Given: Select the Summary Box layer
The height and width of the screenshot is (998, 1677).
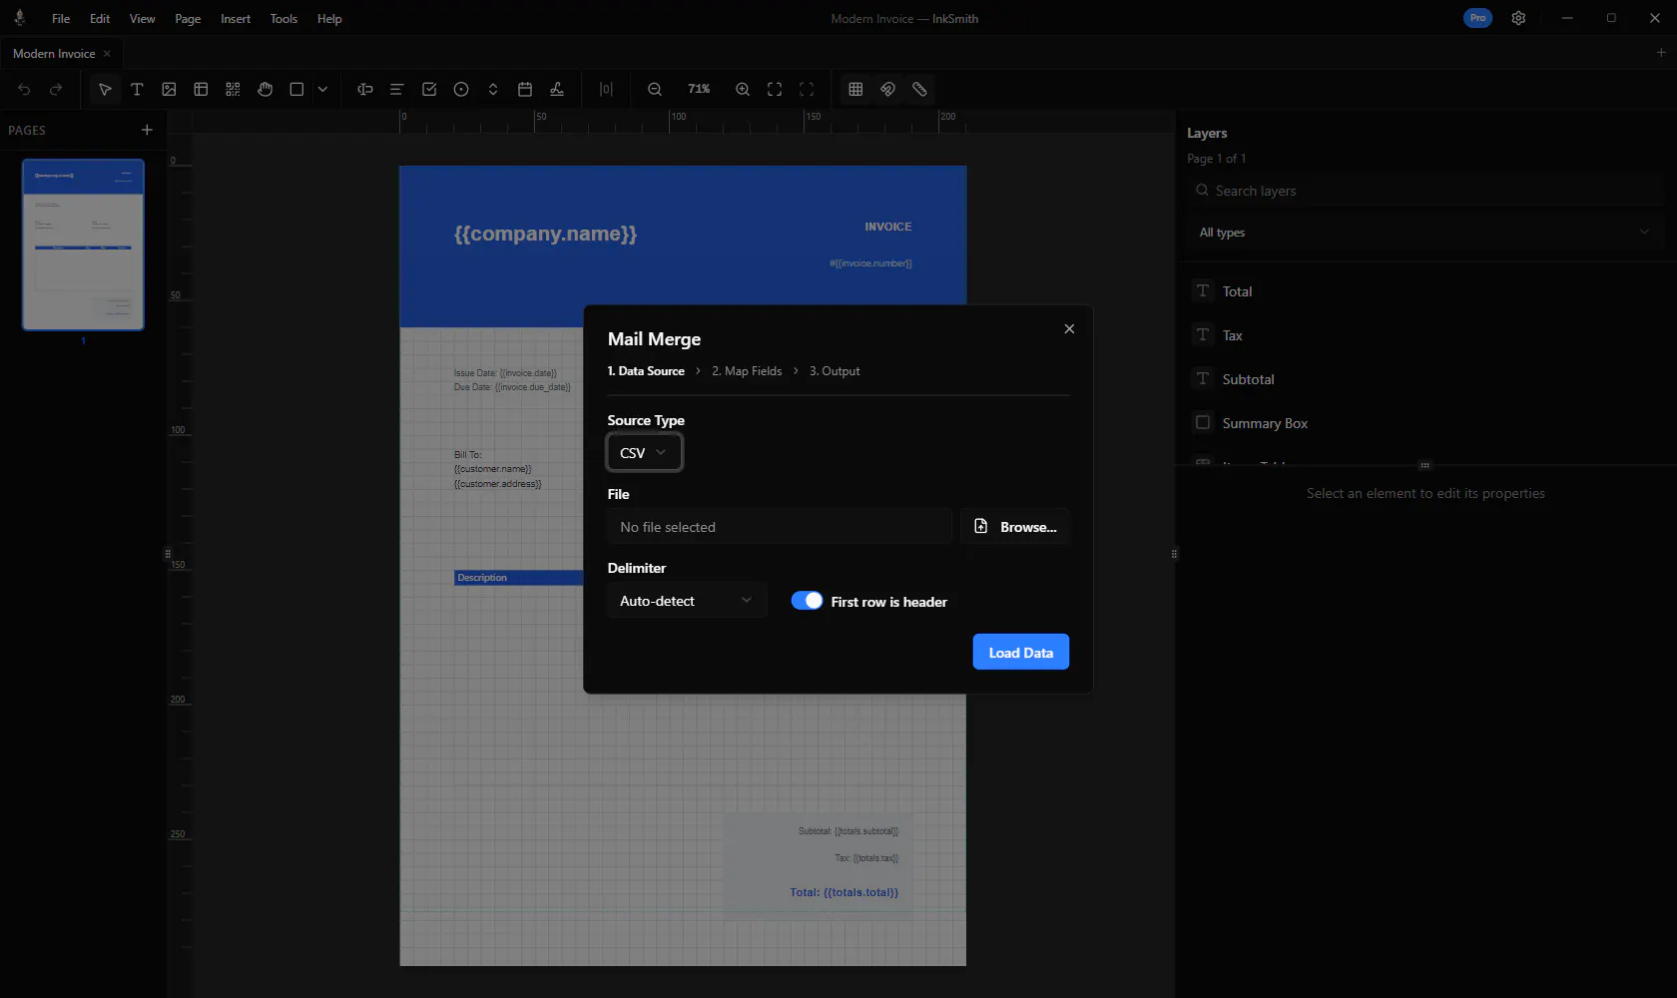Looking at the screenshot, I should [x=1424, y=423].
